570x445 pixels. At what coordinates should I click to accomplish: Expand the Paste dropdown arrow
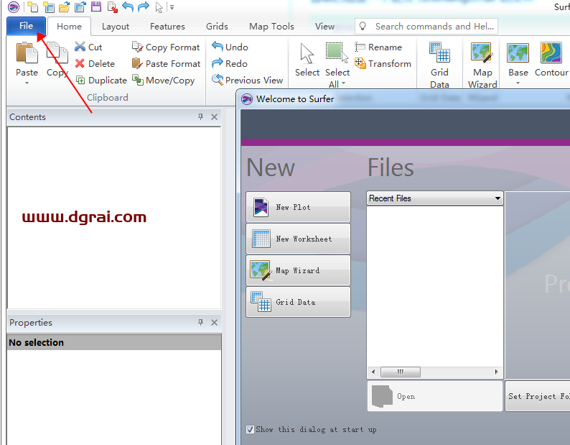pyautogui.click(x=27, y=83)
